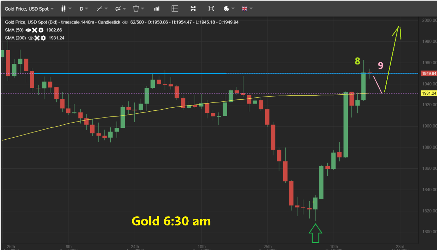Open SMA (50) settings gear
Viewport: 437px width, 250px height.
[41, 30]
